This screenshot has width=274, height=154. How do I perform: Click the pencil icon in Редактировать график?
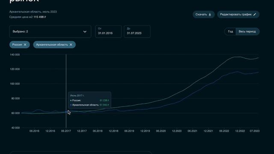click(x=255, y=15)
